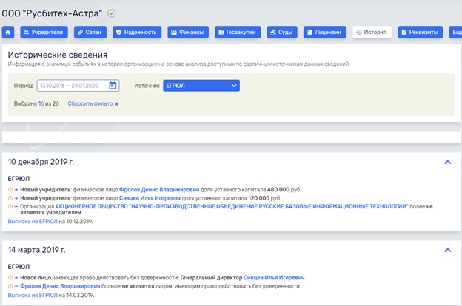Click Сбросить фильтр link
The image size is (462, 306).
90,103
